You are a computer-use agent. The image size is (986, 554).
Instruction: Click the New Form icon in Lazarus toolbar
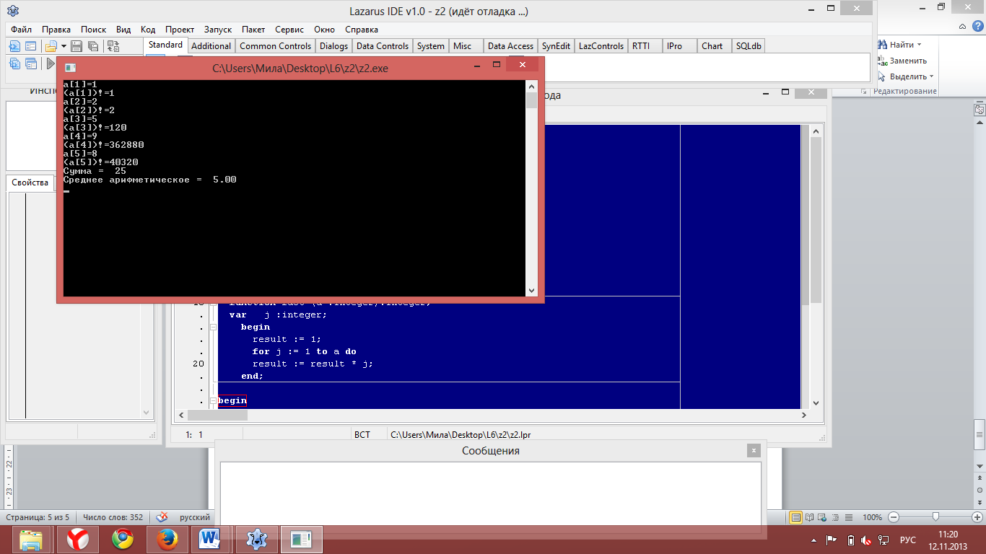[31, 46]
